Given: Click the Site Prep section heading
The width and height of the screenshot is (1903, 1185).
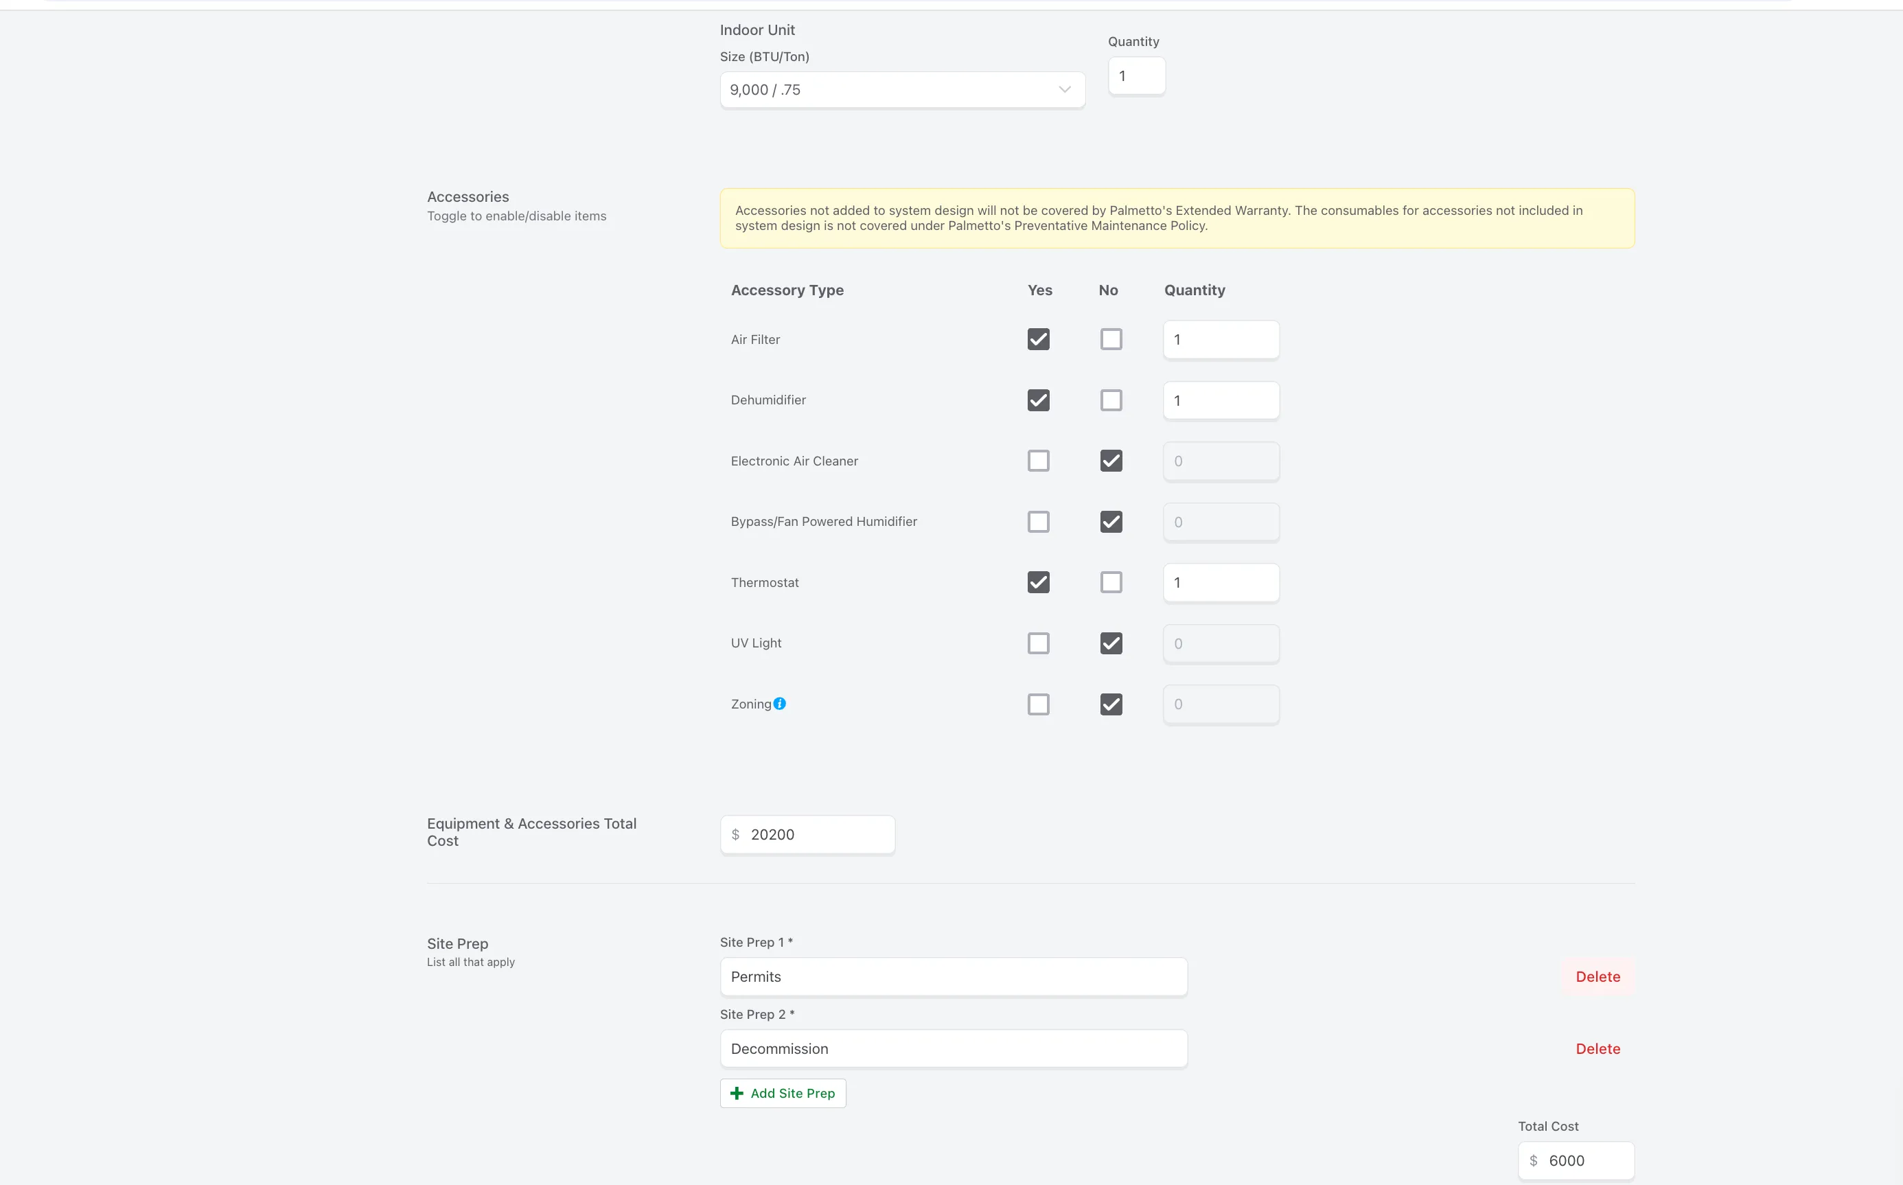Looking at the screenshot, I should click(457, 943).
